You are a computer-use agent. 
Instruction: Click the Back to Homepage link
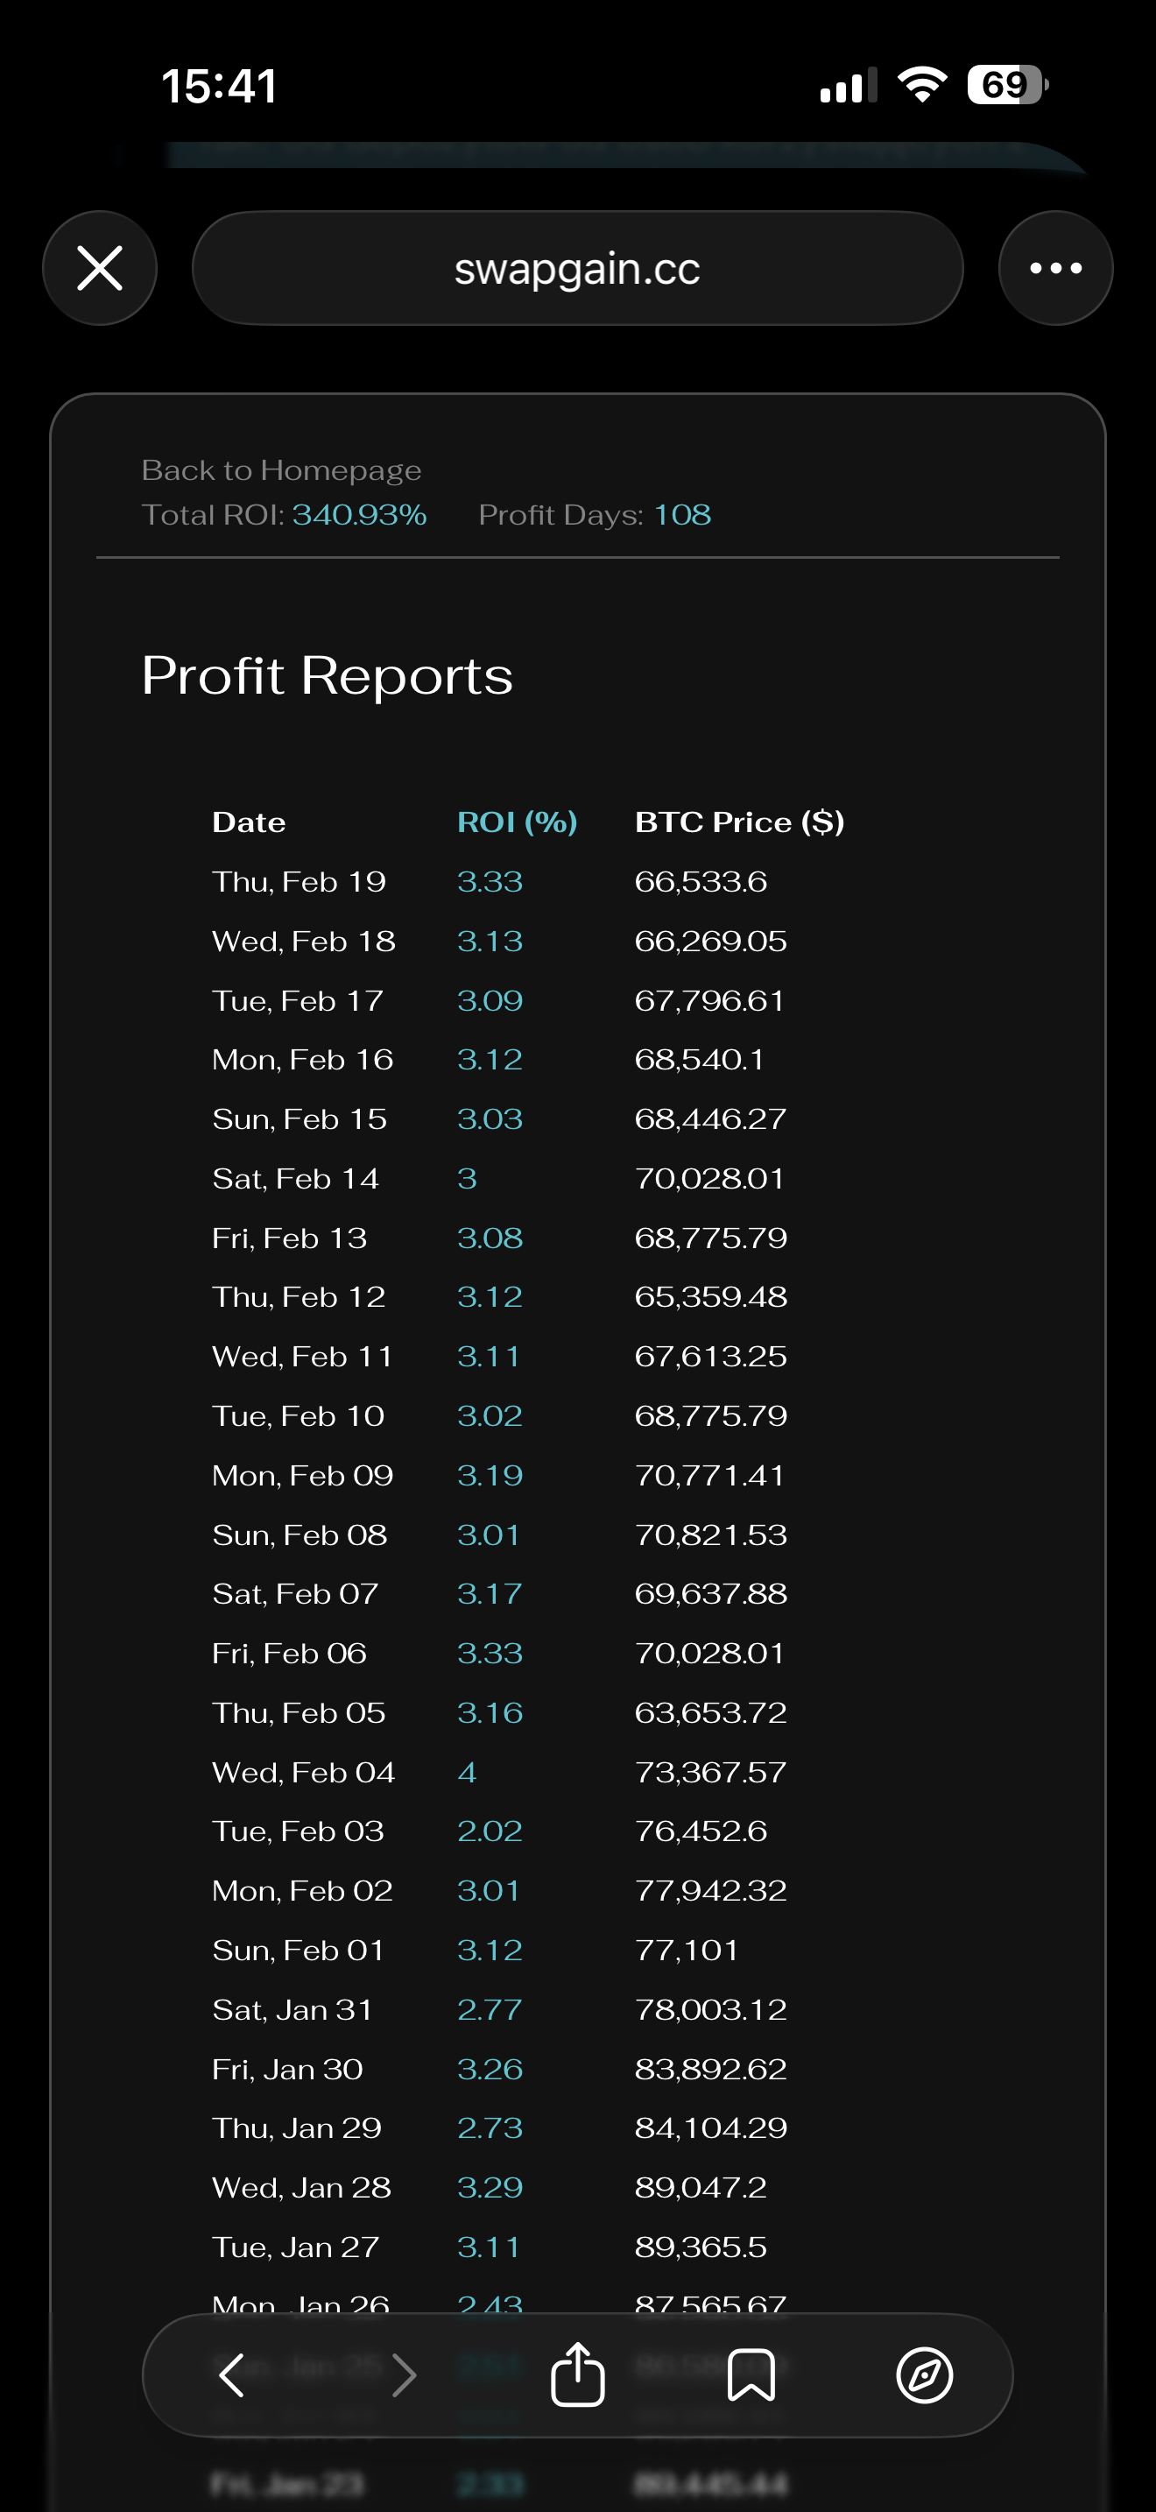coord(281,470)
